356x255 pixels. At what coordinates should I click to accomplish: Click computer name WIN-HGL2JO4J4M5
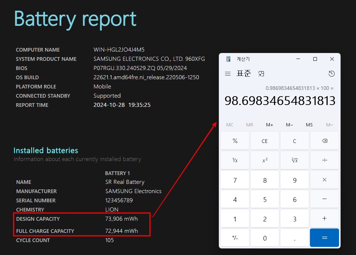(x=119, y=49)
